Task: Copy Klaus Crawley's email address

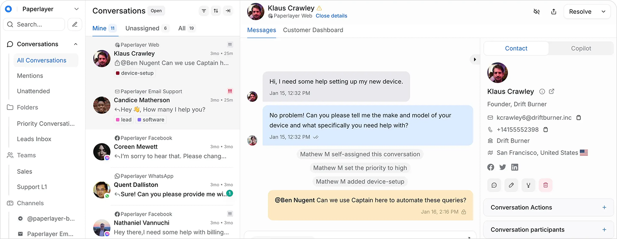Action: (578, 117)
